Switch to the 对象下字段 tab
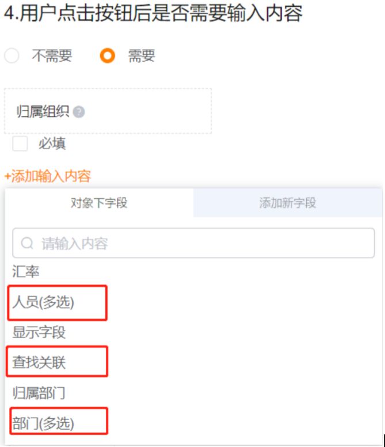Screen dimensions: 385x447 pyautogui.click(x=99, y=203)
